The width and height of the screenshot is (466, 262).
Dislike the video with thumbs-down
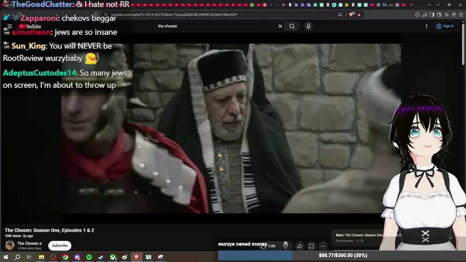pos(285,246)
